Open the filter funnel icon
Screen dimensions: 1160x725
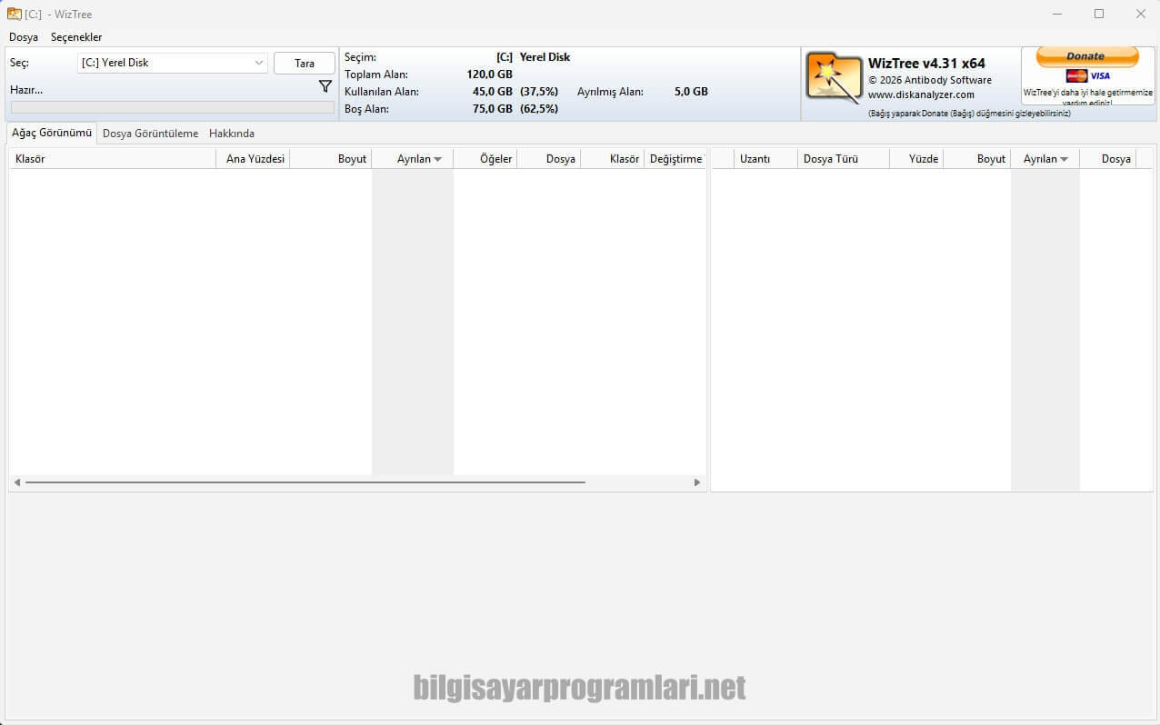click(x=325, y=86)
